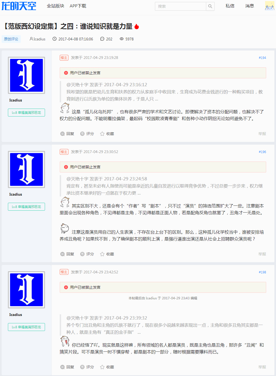Click quoted header dated 23:39:32
Image resolution: width=276 pixels, height=376 pixels.
tap(107, 318)
